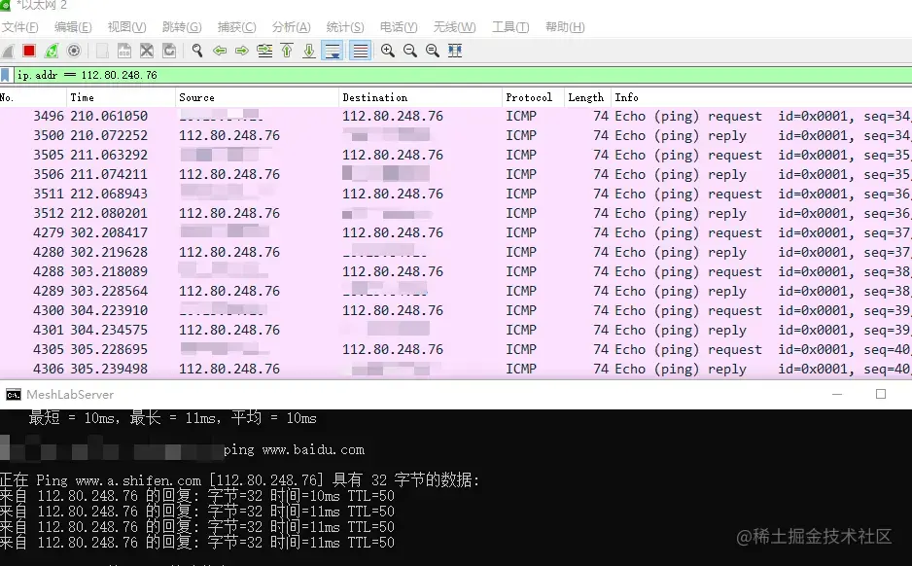This screenshot has height=566, width=912.
Task: Sort by the Destination column header
Action: click(421, 97)
